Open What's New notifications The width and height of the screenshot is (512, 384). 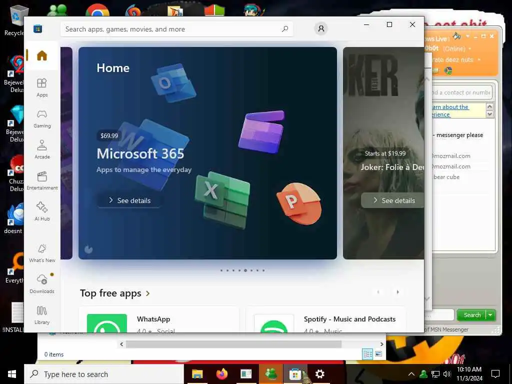(x=42, y=253)
